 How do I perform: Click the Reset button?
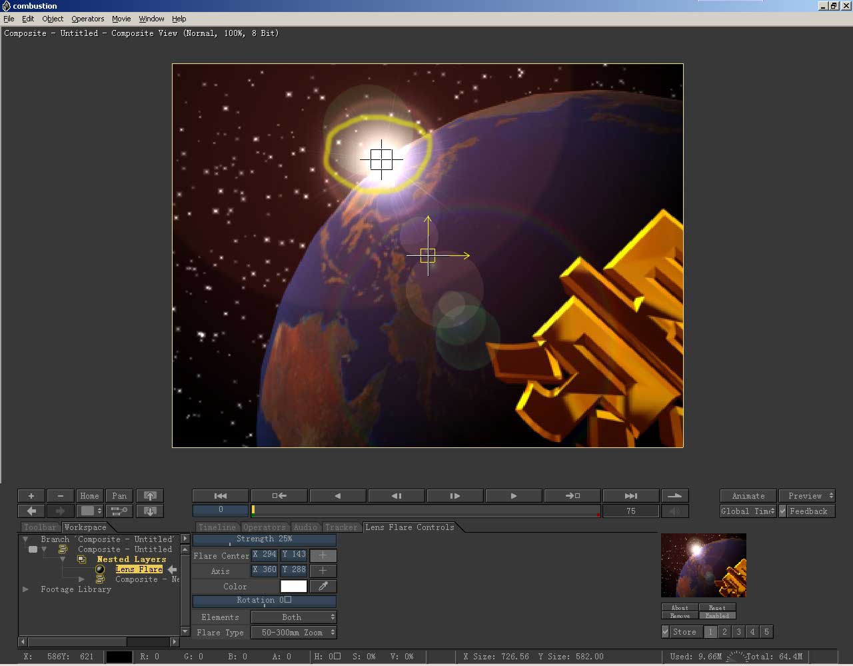(x=717, y=607)
